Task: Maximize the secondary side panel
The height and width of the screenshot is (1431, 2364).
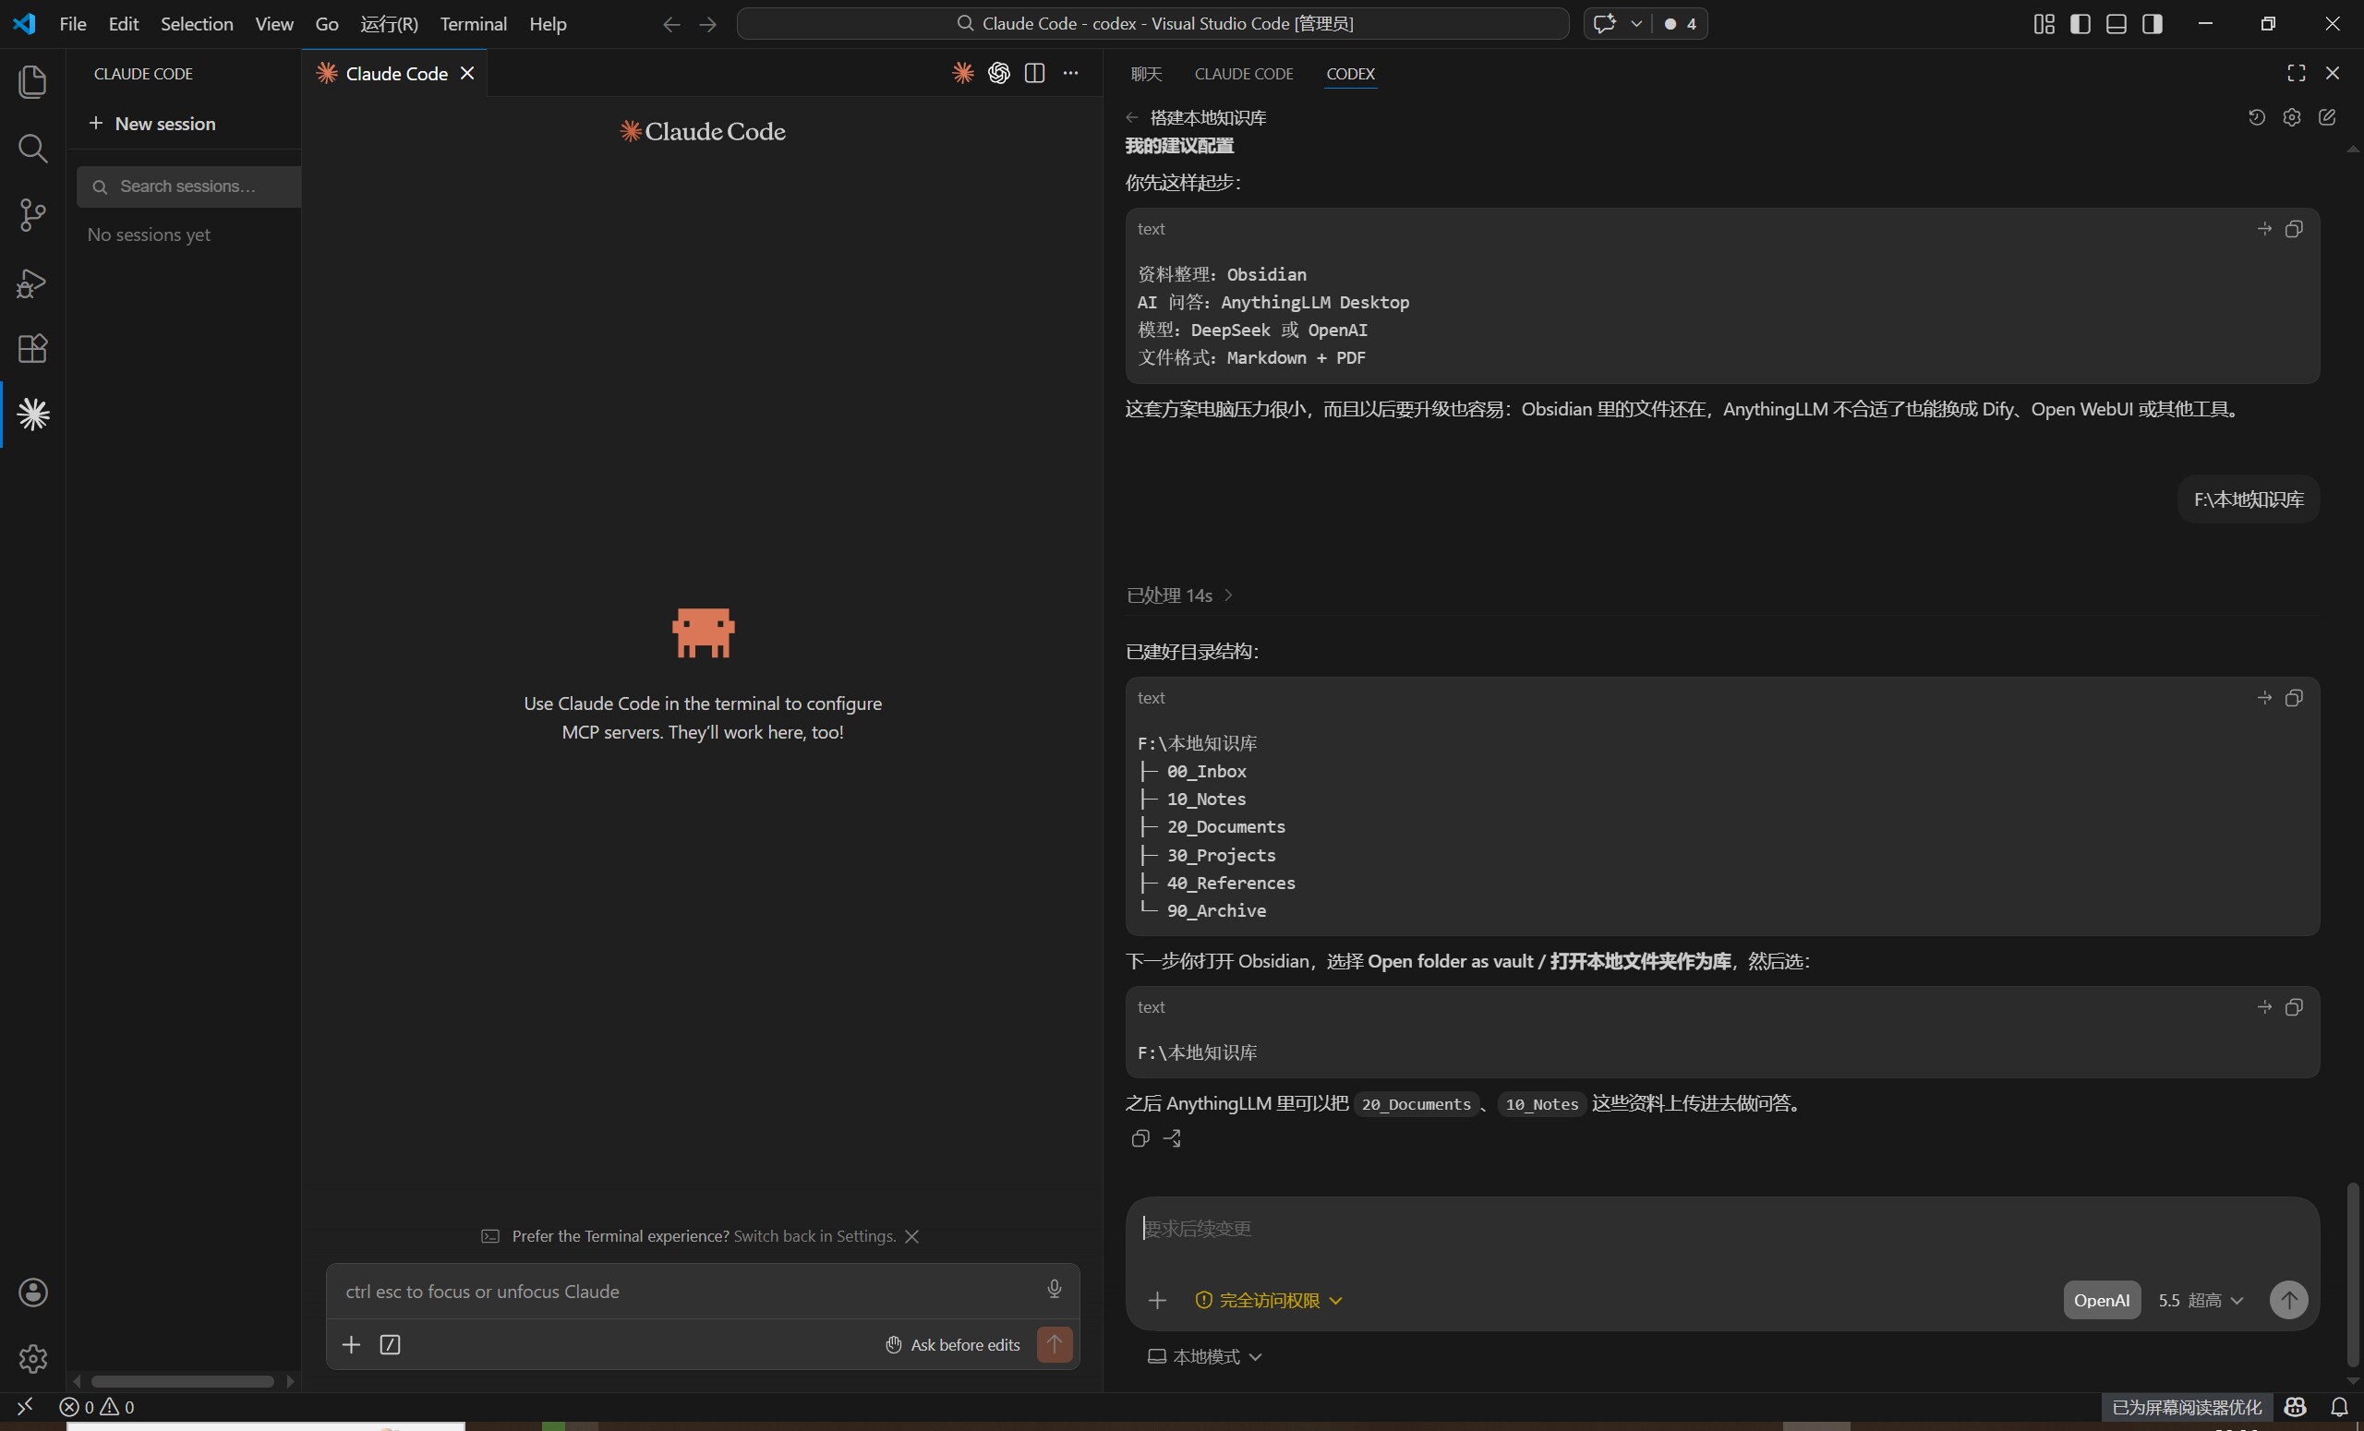Action: pyautogui.click(x=2297, y=73)
